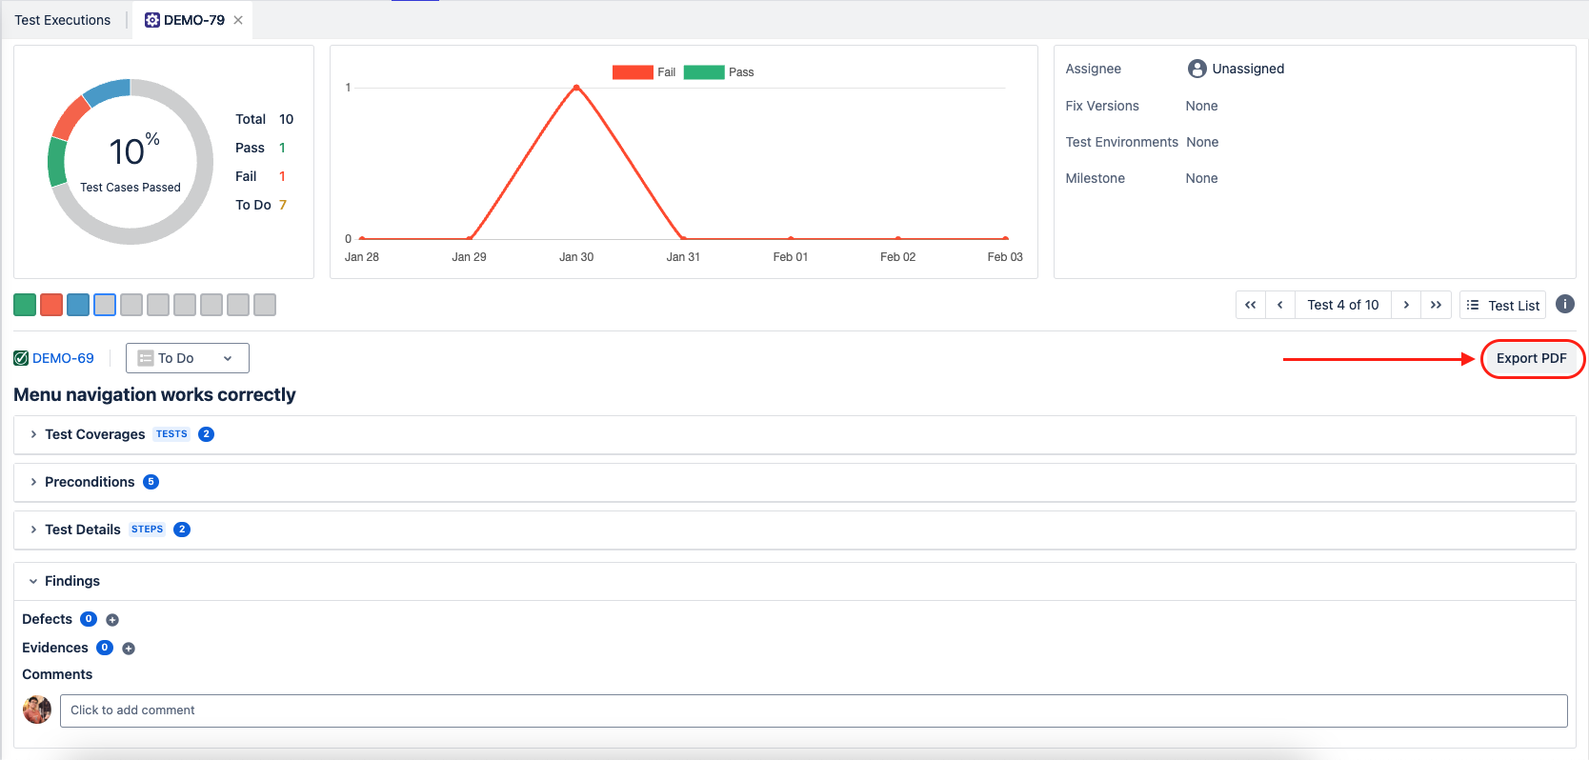Jump to last test with double-right arrow
The width and height of the screenshot is (1589, 760).
(1436, 305)
